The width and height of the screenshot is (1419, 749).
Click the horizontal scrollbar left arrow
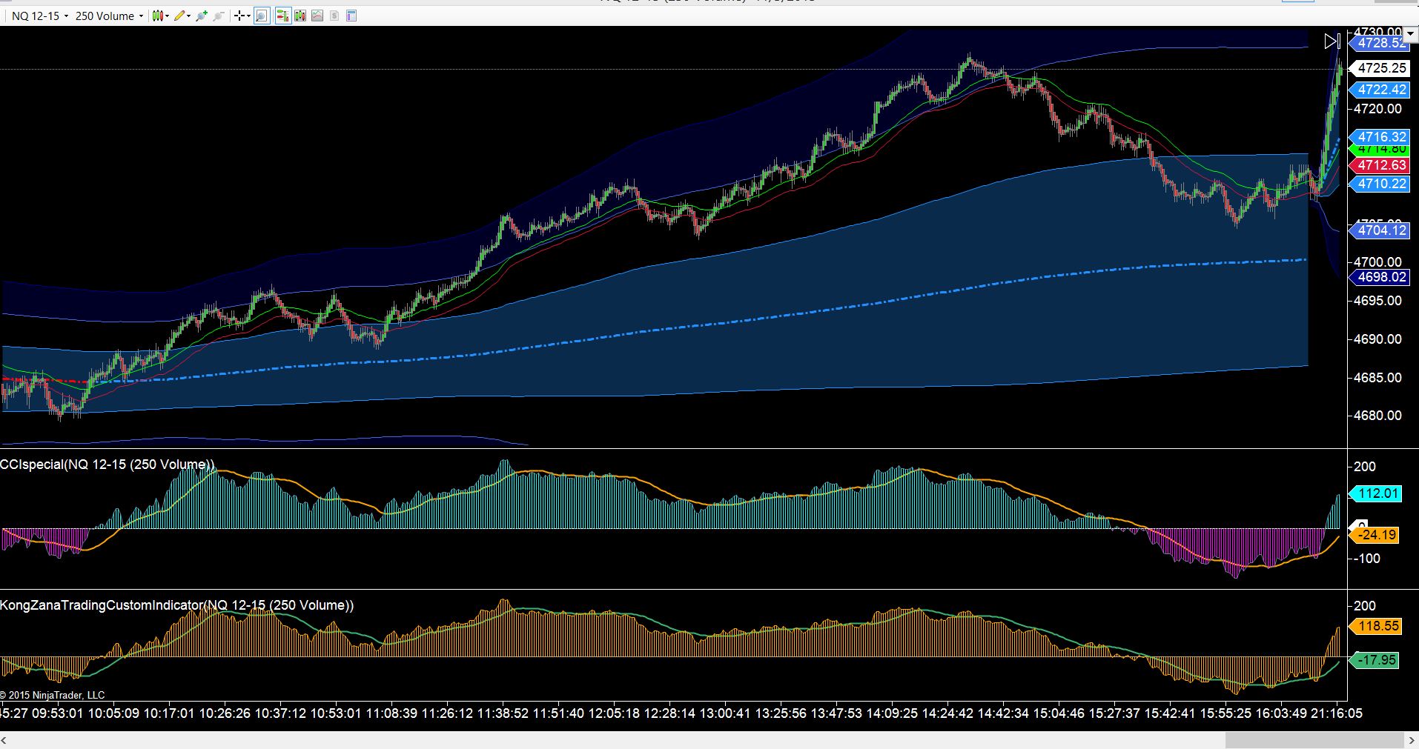4,740
